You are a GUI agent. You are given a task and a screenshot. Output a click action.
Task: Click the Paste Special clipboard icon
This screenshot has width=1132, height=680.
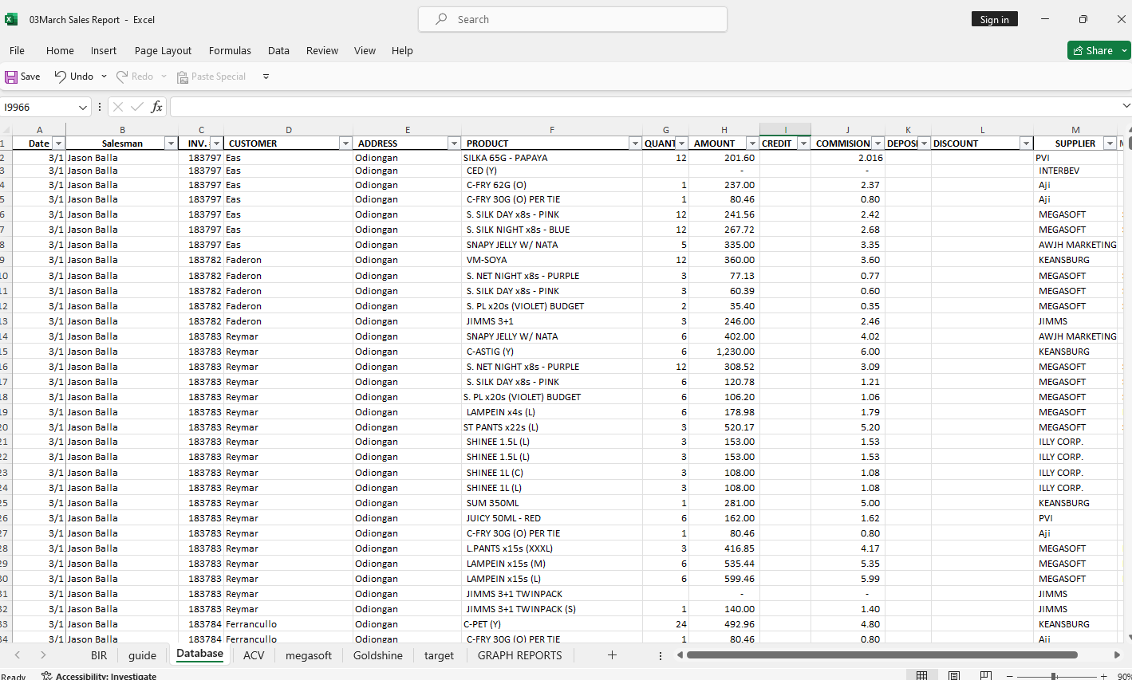pos(183,77)
